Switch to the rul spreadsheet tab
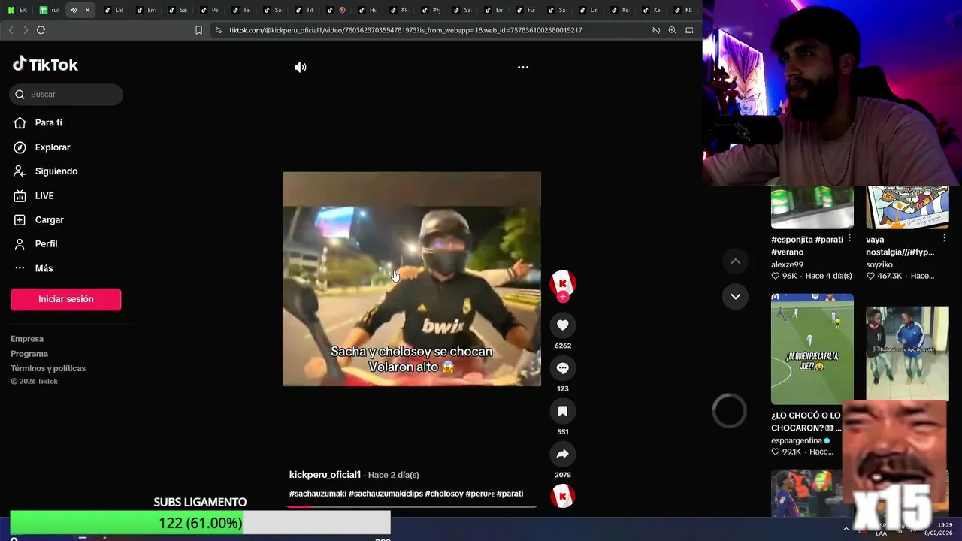Image resolution: width=962 pixels, height=541 pixels. click(49, 10)
